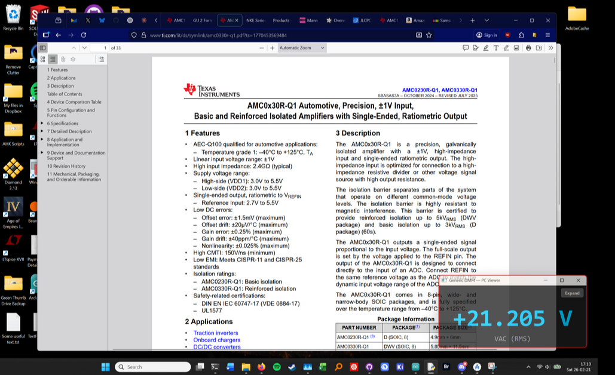Click the PDF viewer vertical scrollbar
This screenshot has height=375, width=615.
pos(555,60)
